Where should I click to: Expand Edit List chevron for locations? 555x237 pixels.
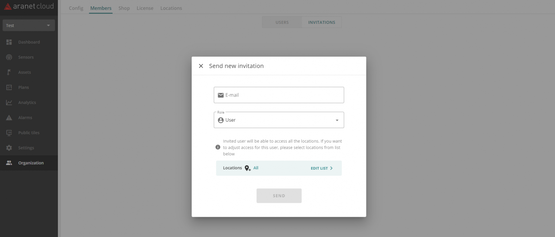coord(332,168)
